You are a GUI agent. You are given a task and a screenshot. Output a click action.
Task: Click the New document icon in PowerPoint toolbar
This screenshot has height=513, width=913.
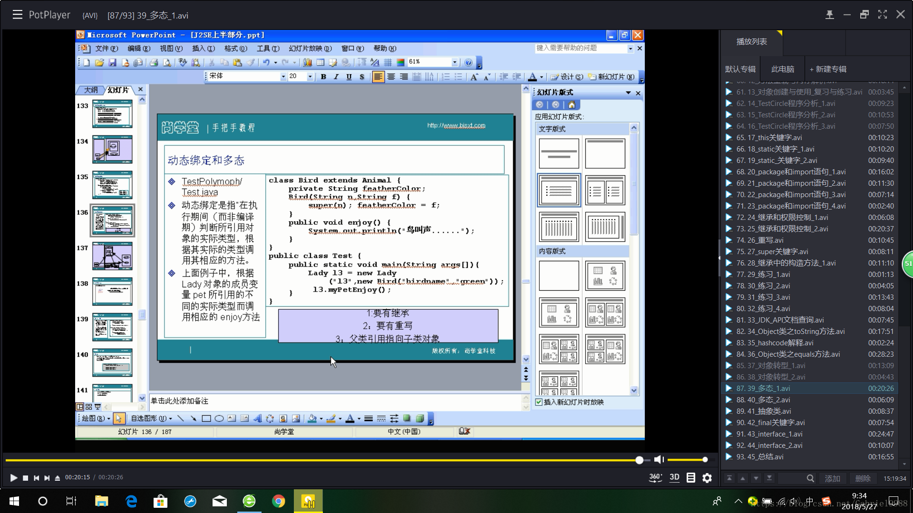[x=87, y=62]
